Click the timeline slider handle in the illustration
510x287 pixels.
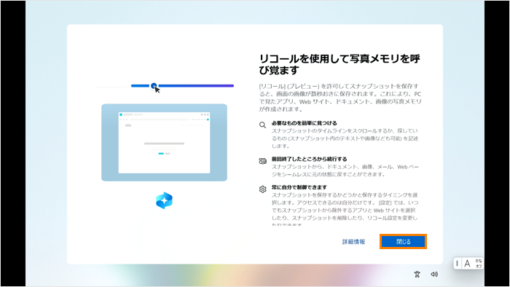[x=154, y=86]
